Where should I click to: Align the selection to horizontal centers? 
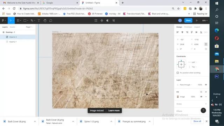click(x=182, y=32)
